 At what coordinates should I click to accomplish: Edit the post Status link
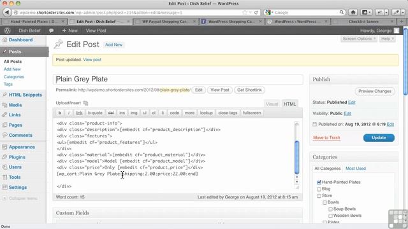tap(351, 102)
